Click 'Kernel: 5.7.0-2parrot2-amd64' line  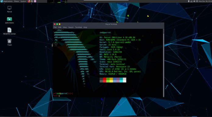coord(115,42)
